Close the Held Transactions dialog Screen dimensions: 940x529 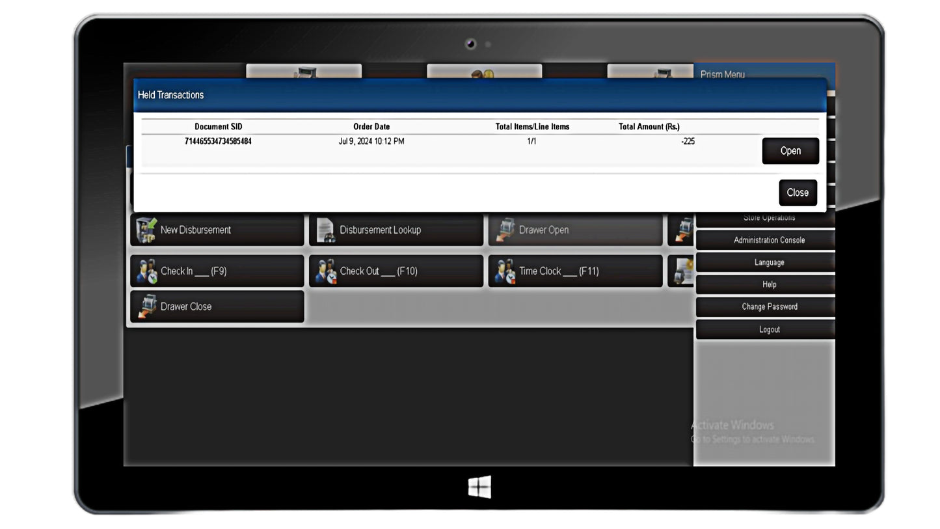pyautogui.click(x=797, y=193)
